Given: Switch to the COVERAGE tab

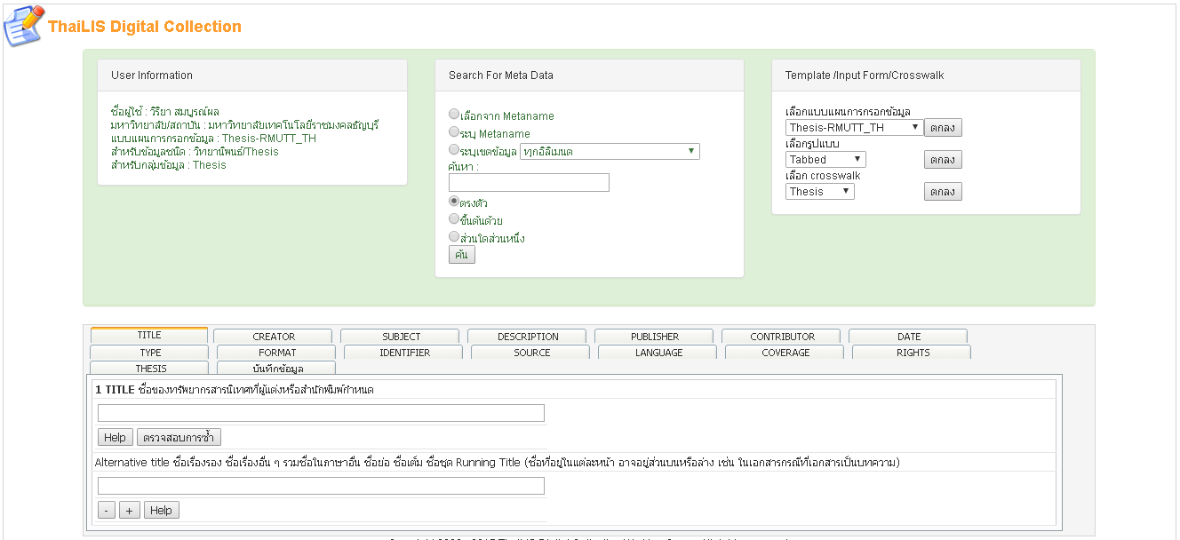Looking at the screenshot, I should tap(785, 353).
